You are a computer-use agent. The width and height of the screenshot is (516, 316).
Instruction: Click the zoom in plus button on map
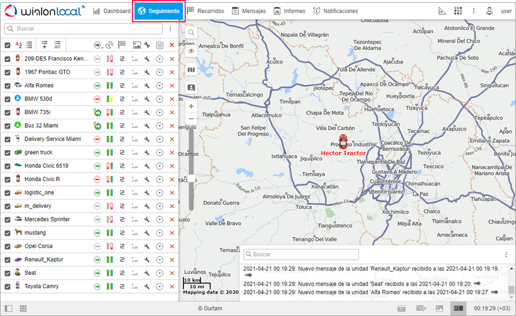click(191, 106)
